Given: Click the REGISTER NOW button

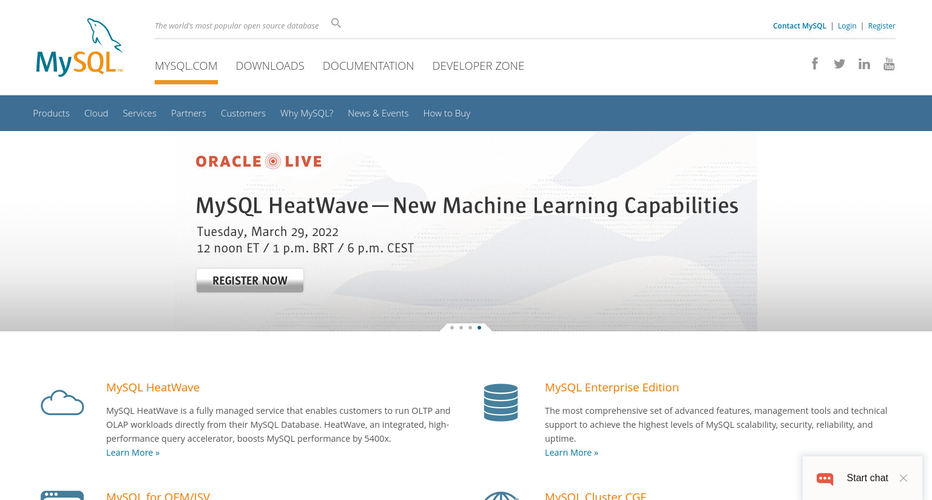Looking at the screenshot, I should click(250, 280).
